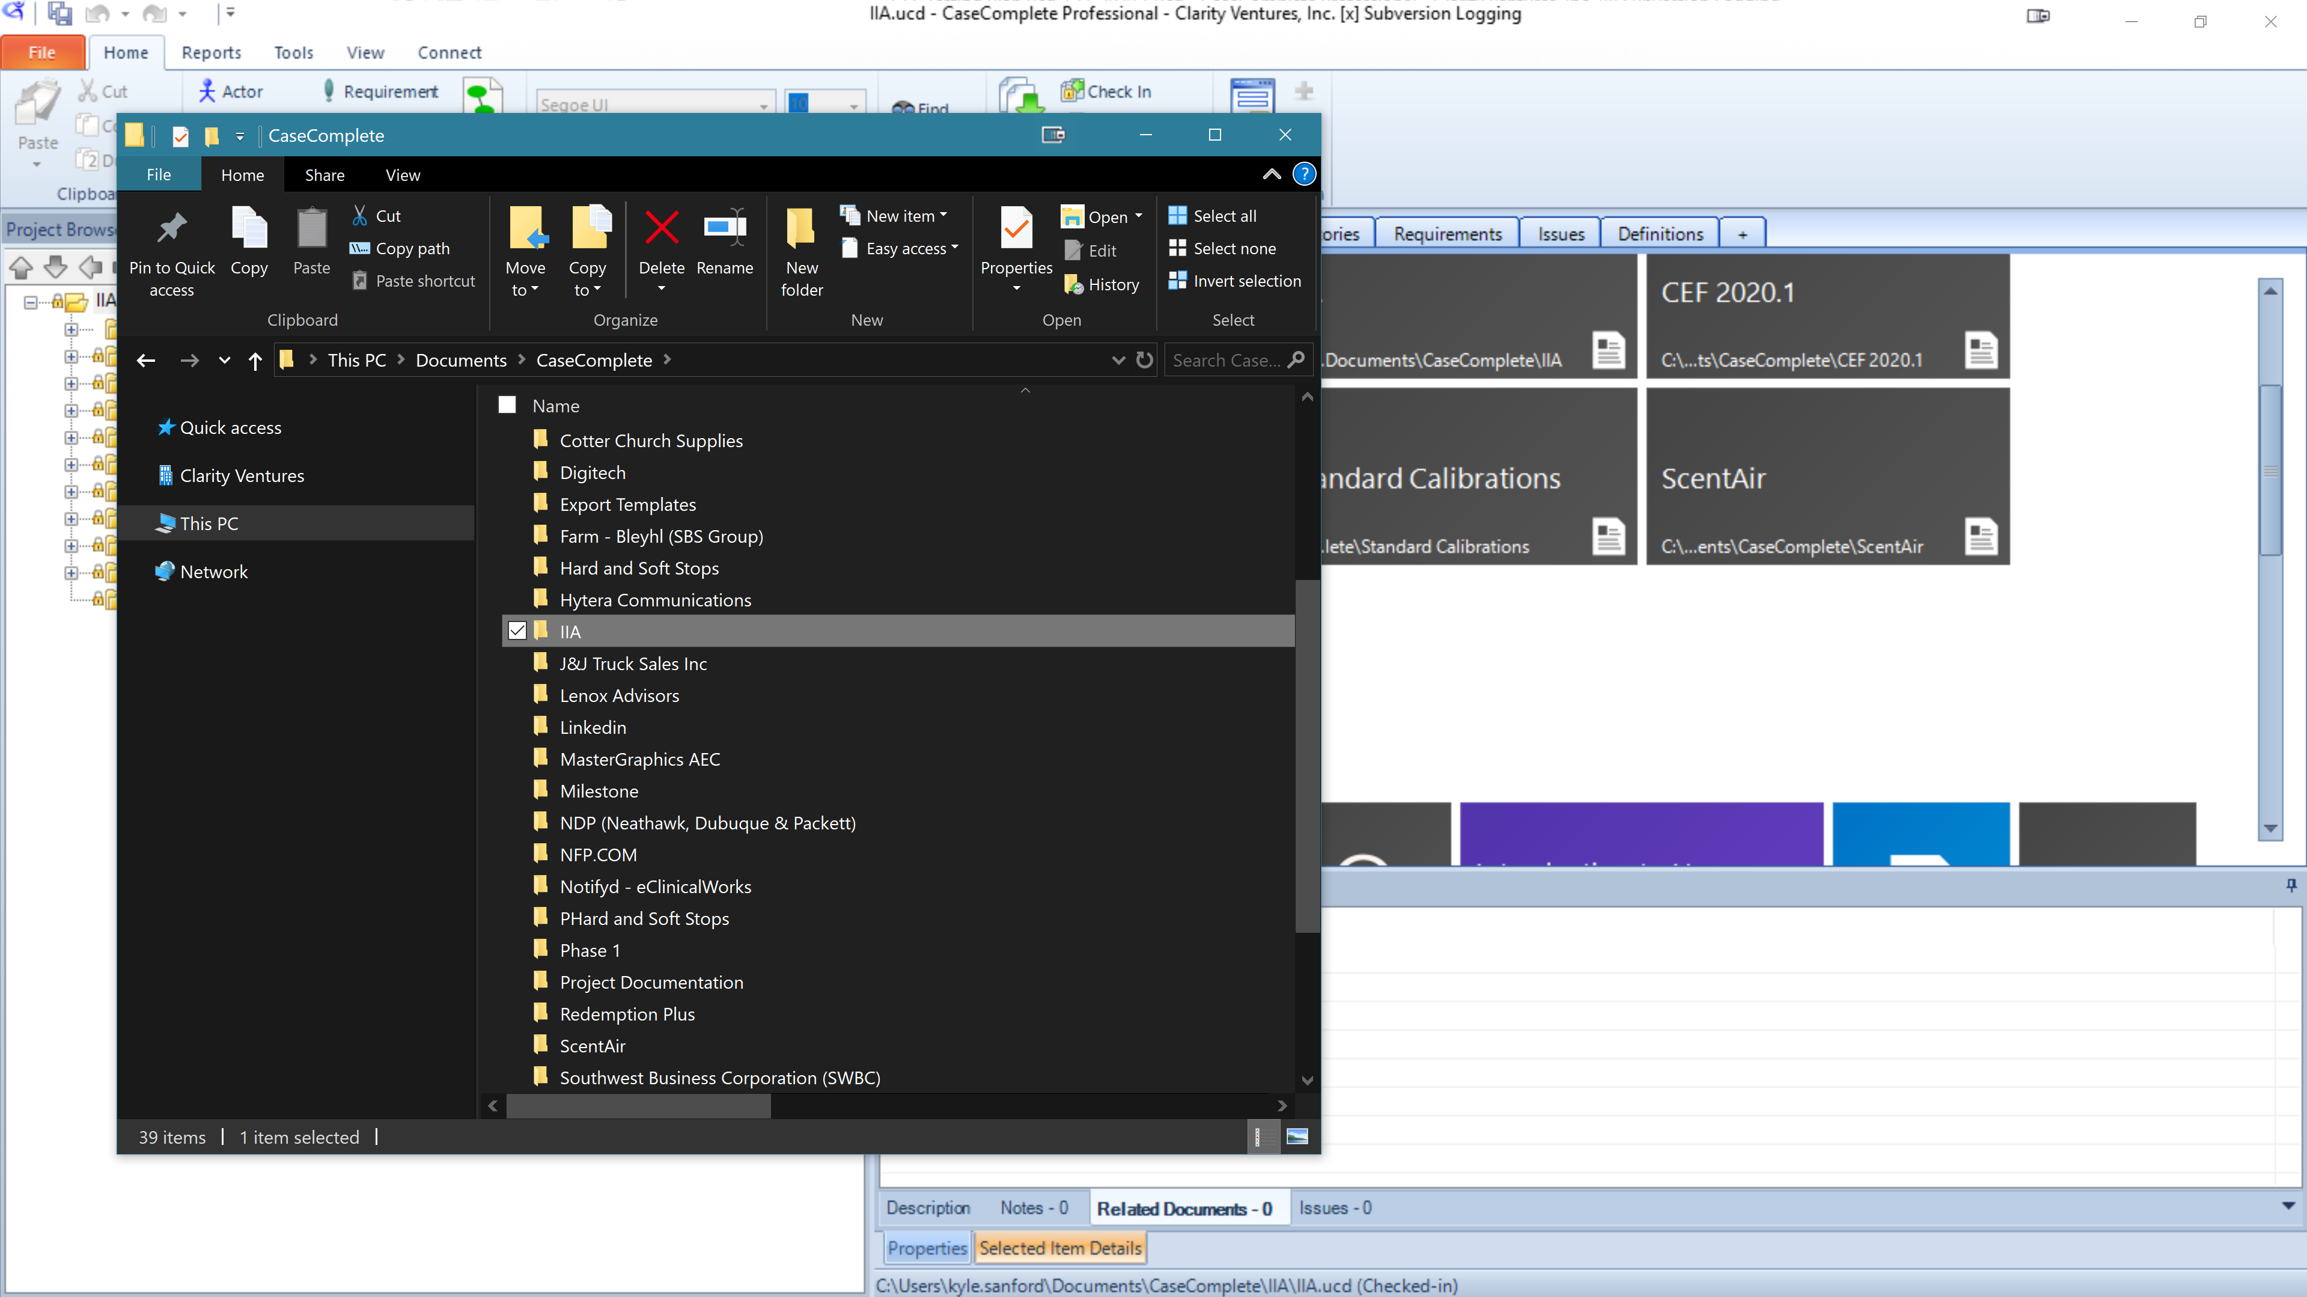Click the Actor icon in CaseComplete ribbon
This screenshot has width=2307, height=1297.
[207, 91]
